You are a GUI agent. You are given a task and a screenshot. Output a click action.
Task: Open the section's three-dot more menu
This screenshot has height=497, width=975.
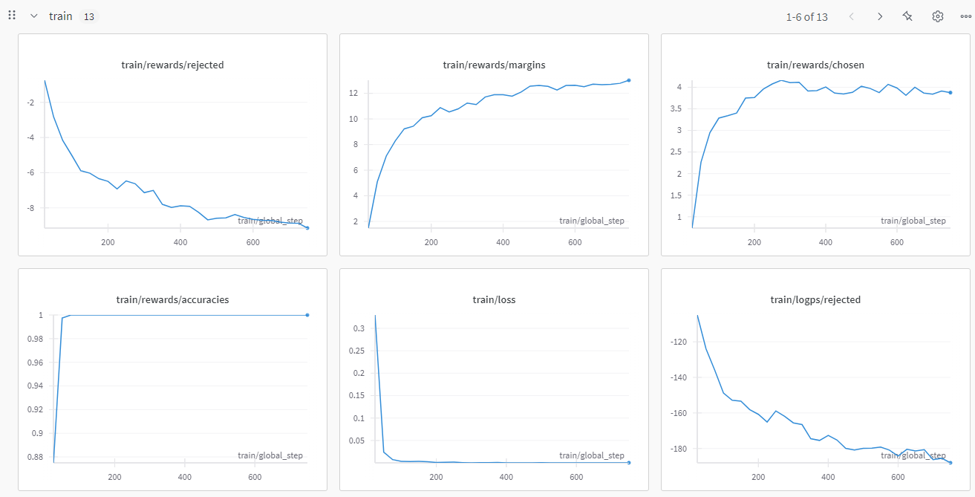pos(965,16)
